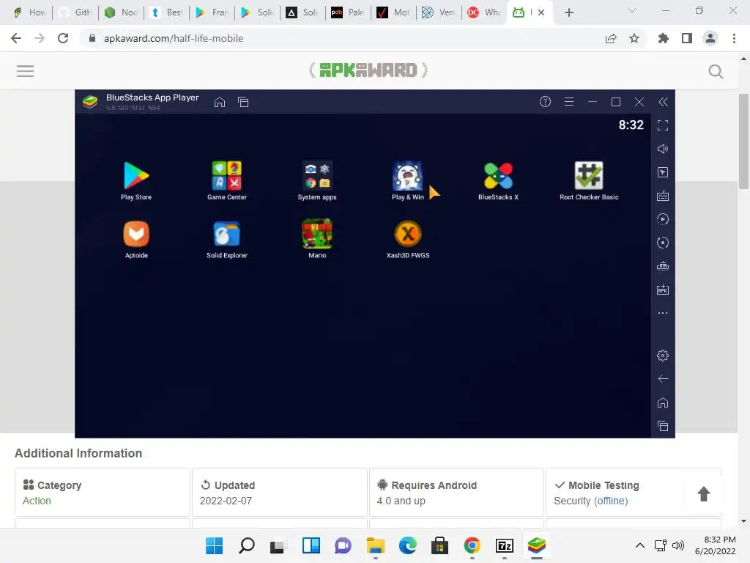Open BlueStacks multi-instance tabs icon in title bar
This screenshot has width=750, height=563.
(243, 102)
